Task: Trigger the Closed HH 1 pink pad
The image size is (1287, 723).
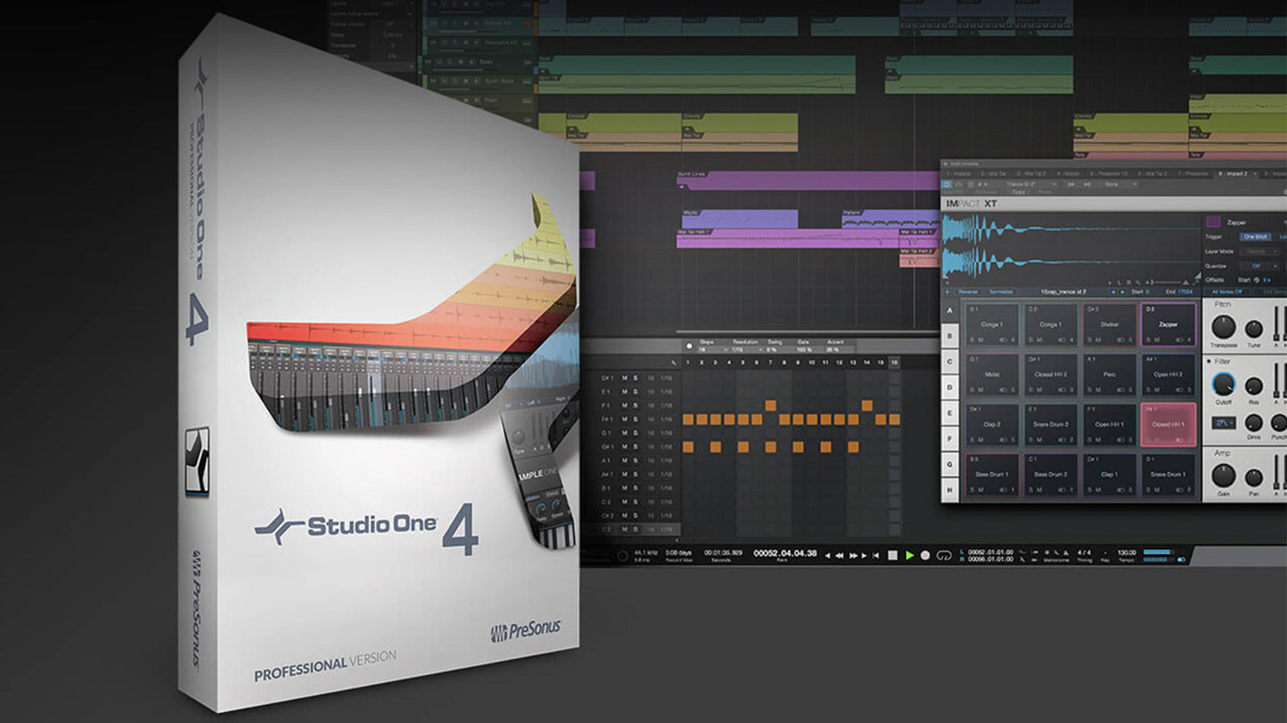Action: [1168, 424]
